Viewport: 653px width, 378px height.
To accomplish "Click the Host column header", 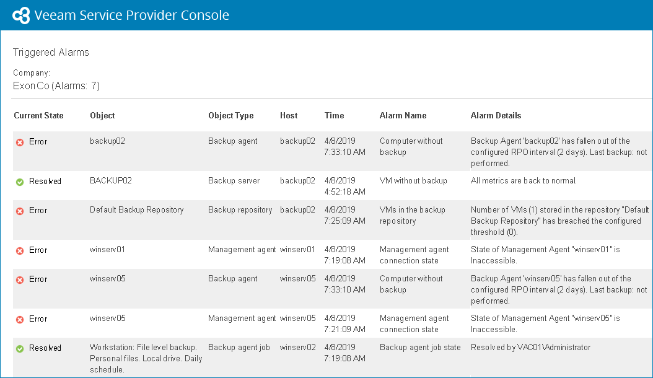I will pyautogui.click(x=289, y=116).
